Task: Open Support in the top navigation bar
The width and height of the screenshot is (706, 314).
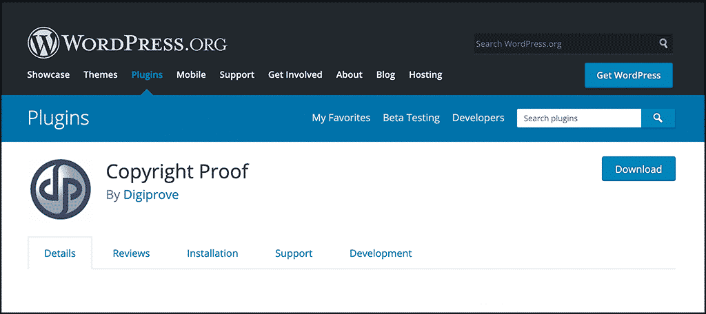Action: click(237, 74)
